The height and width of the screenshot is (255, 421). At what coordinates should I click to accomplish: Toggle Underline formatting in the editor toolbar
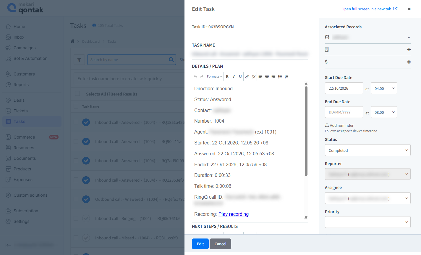(x=240, y=77)
